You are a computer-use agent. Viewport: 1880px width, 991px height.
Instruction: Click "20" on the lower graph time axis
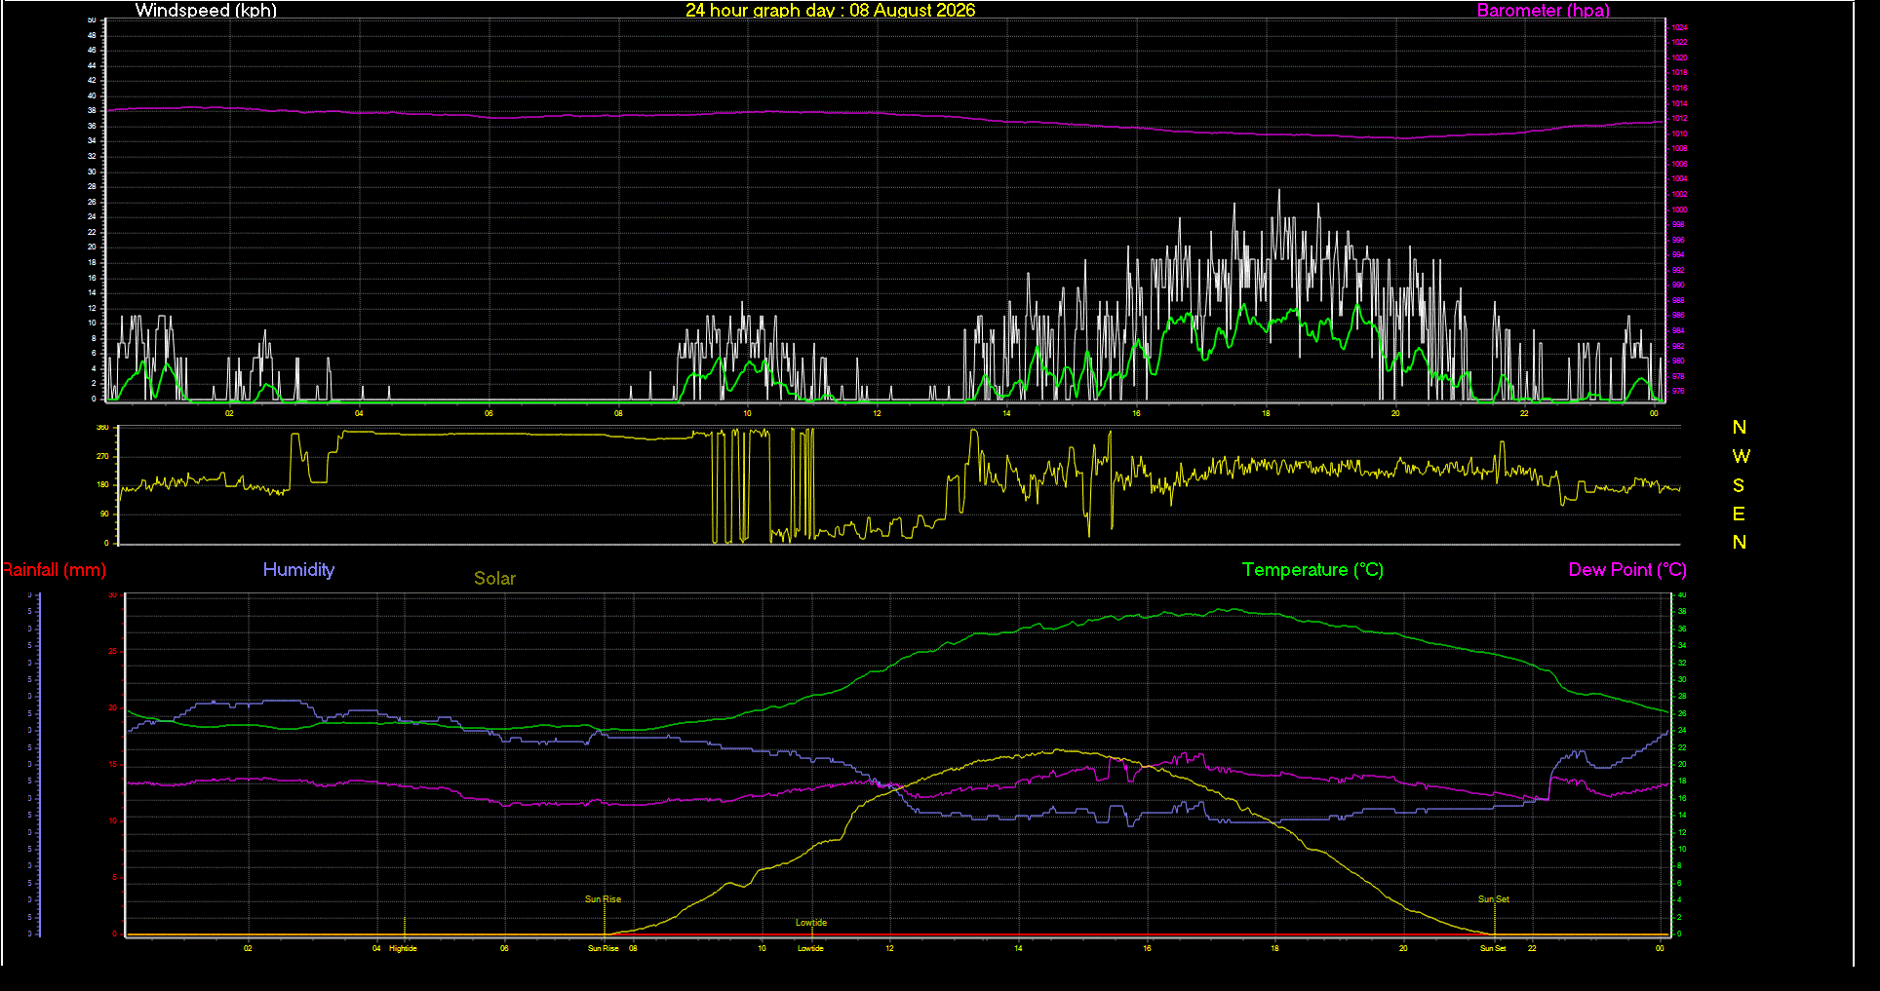pos(1403,948)
